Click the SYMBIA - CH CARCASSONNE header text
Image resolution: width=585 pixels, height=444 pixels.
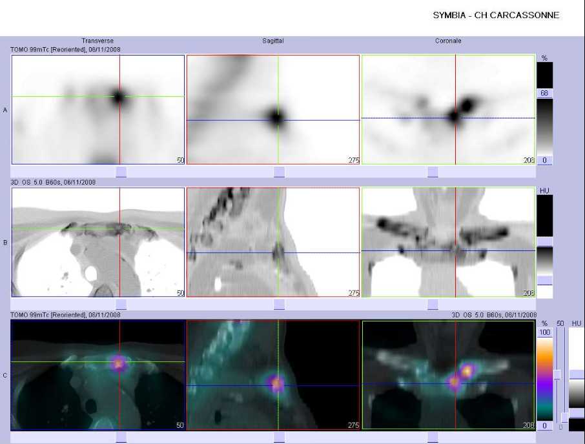pos(496,15)
